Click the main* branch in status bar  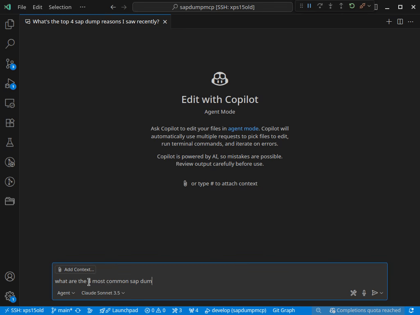pyautogui.click(x=62, y=310)
